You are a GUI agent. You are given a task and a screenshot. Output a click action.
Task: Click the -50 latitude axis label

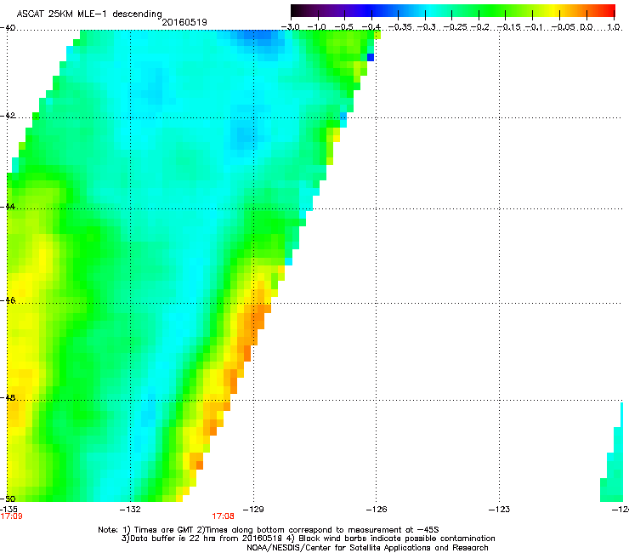[8, 499]
